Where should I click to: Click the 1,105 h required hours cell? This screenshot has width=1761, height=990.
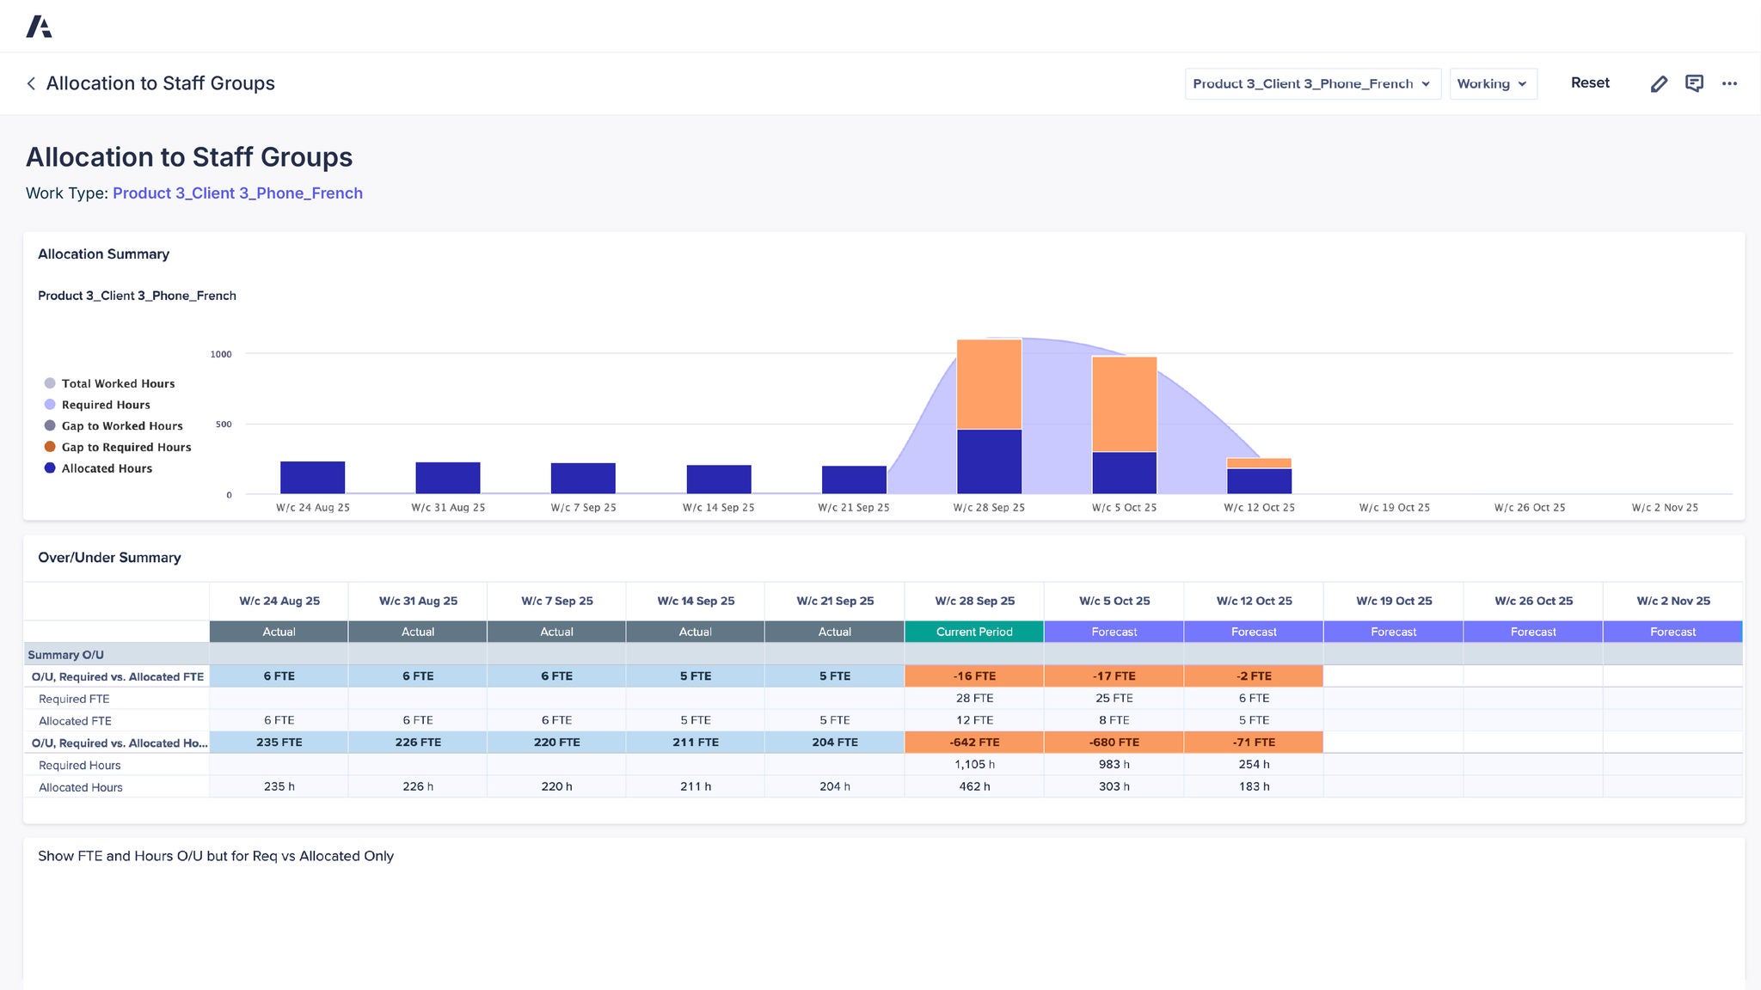click(974, 765)
